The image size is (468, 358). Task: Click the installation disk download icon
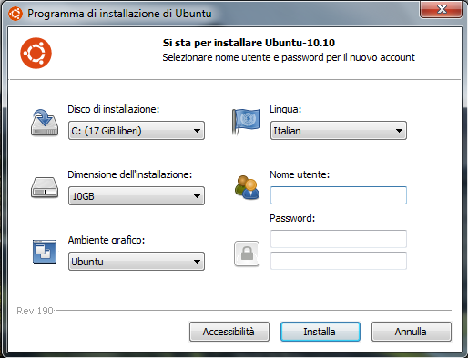coord(45,123)
